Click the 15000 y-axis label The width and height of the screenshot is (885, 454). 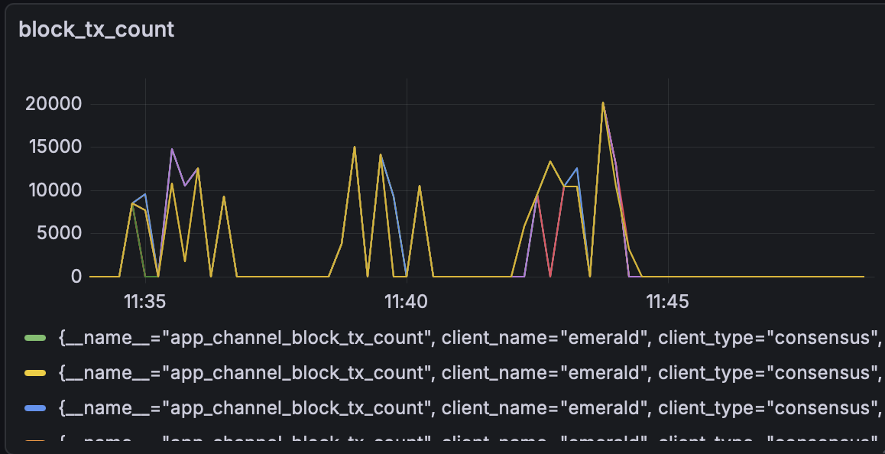53,148
